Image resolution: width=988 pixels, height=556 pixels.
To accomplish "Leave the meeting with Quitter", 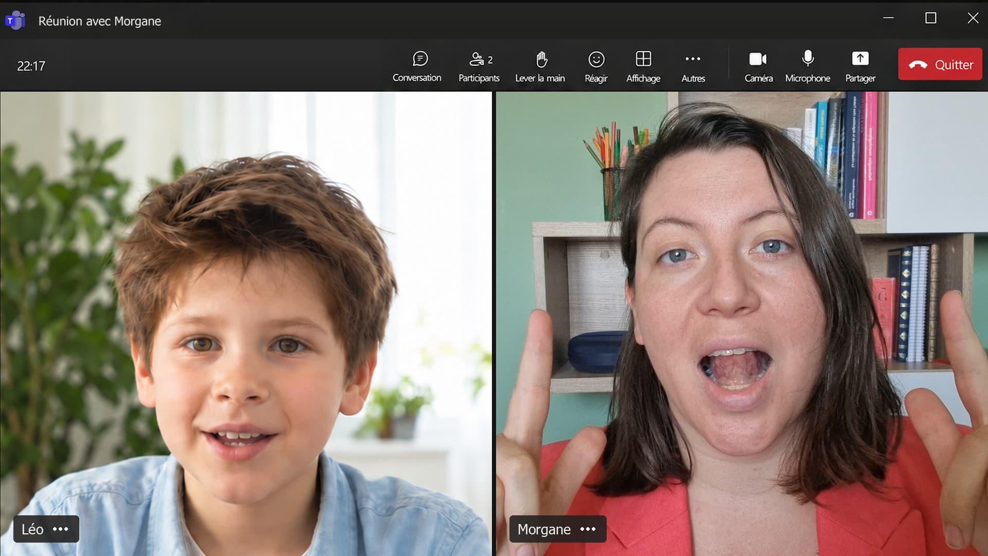I will tap(940, 64).
